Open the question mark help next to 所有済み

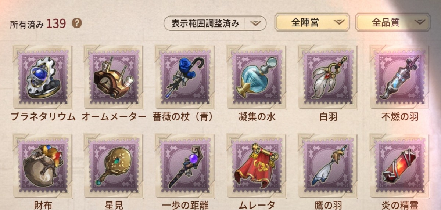tap(77, 24)
